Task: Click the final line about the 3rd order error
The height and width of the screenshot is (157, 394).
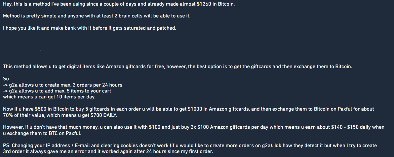Action: click(108, 151)
